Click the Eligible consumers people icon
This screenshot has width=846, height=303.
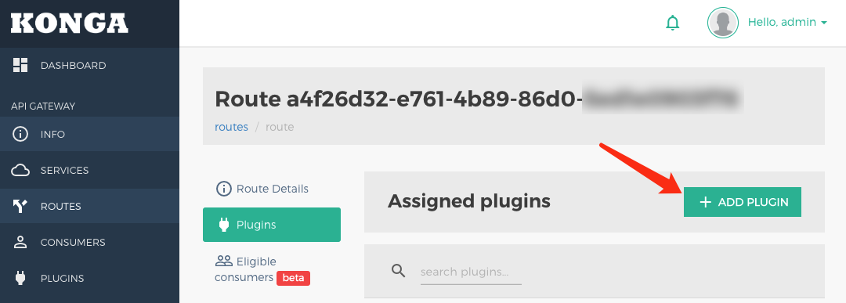(223, 262)
